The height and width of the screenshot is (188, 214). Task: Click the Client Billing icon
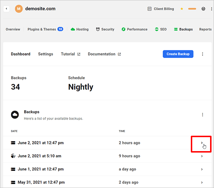click(x=149, y=9)
